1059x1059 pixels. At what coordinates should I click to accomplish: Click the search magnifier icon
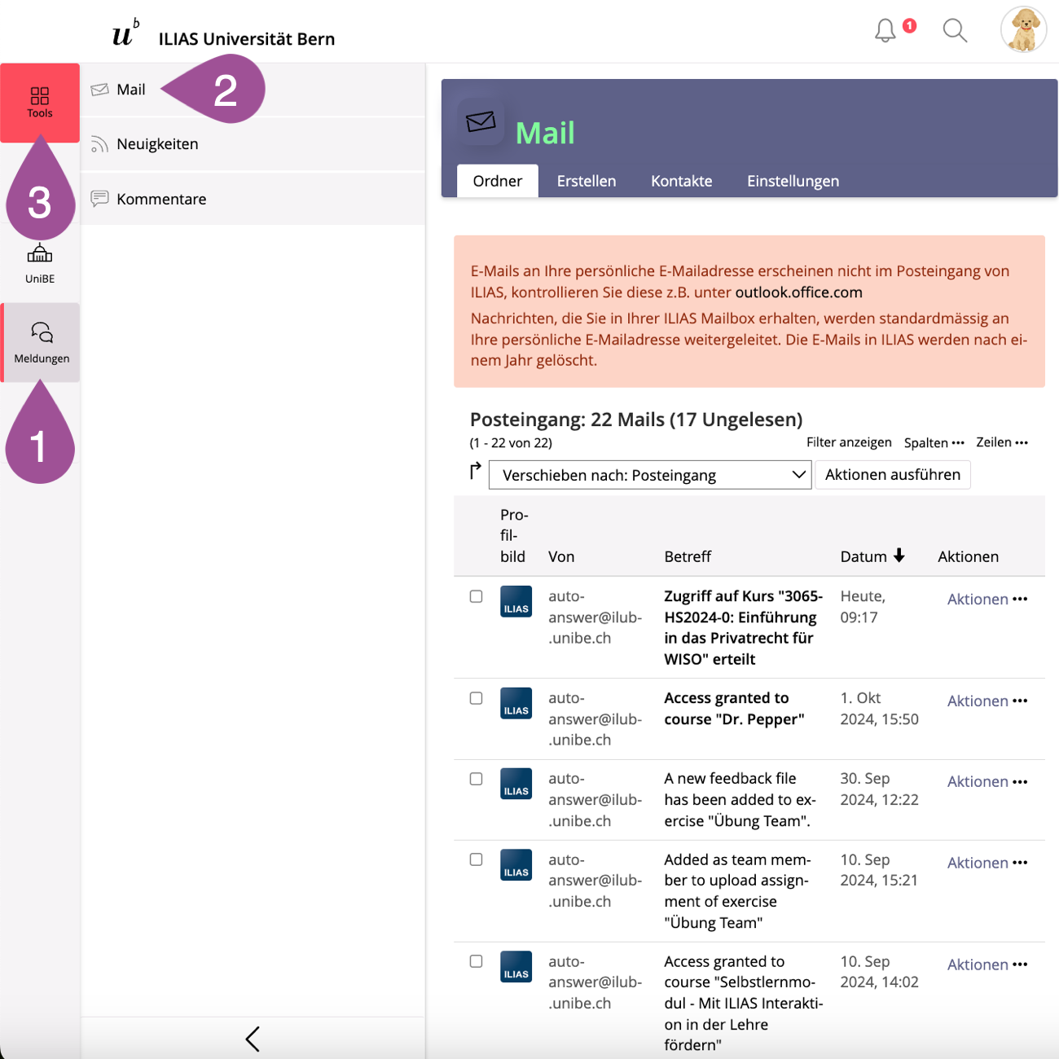click(954, 31)
